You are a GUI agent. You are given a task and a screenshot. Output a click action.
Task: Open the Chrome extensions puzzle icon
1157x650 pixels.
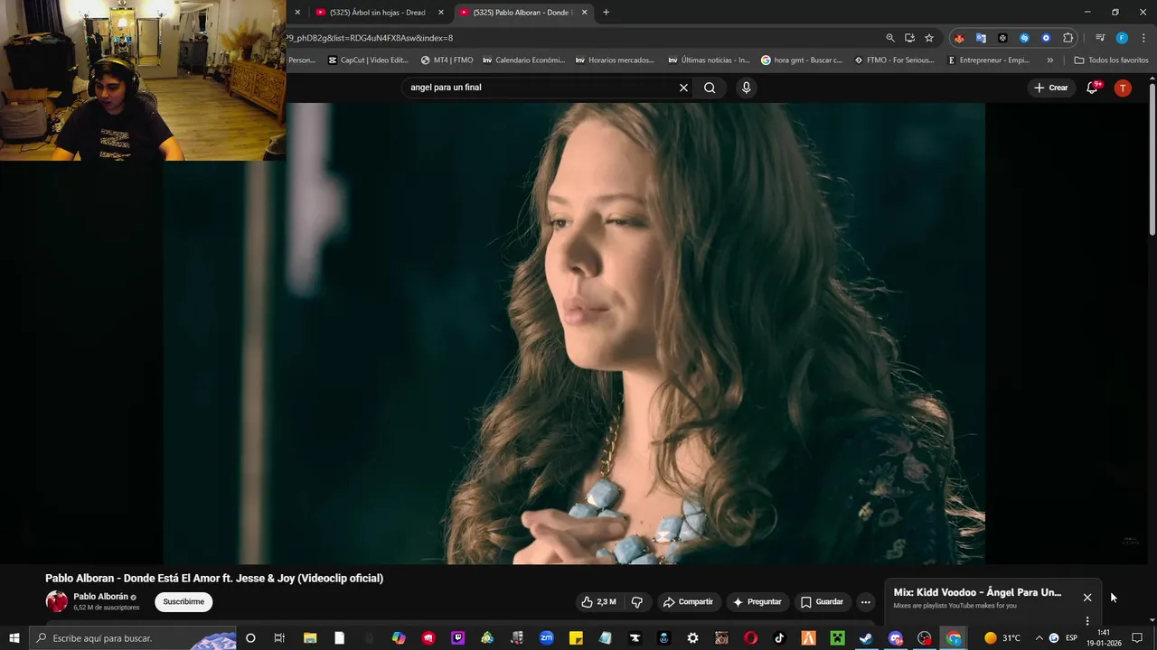pyautogui.click(x=1068, y=38)
